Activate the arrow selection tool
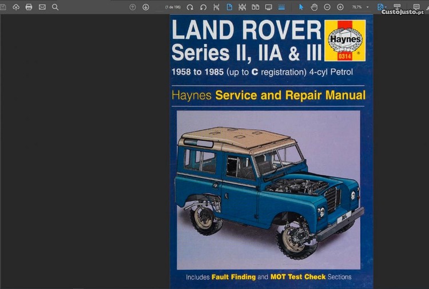Screen dimensions: 429x289 [301, 7]
